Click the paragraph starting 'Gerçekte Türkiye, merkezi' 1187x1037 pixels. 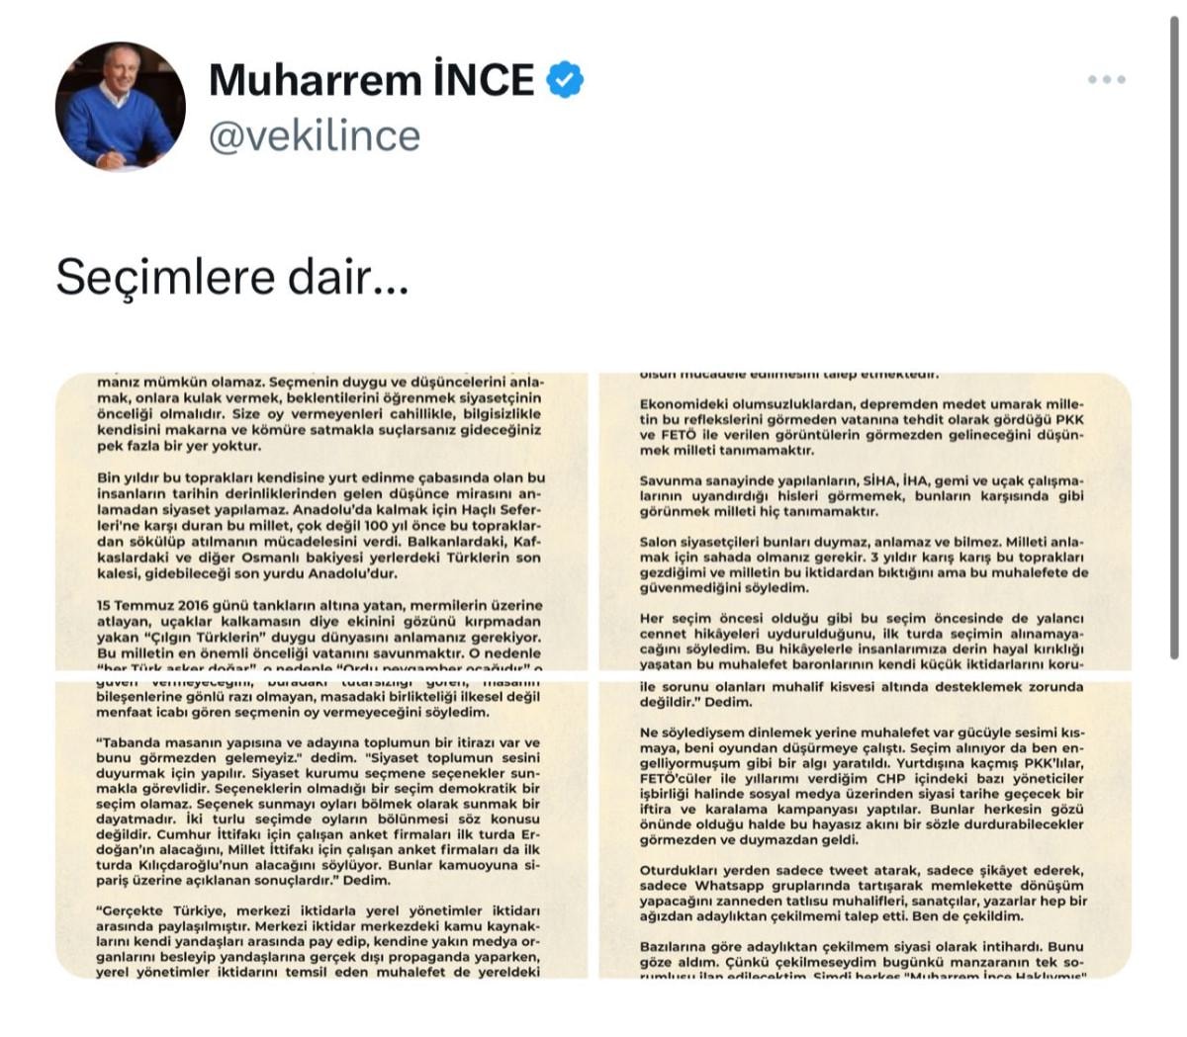[x=320, y=940]
